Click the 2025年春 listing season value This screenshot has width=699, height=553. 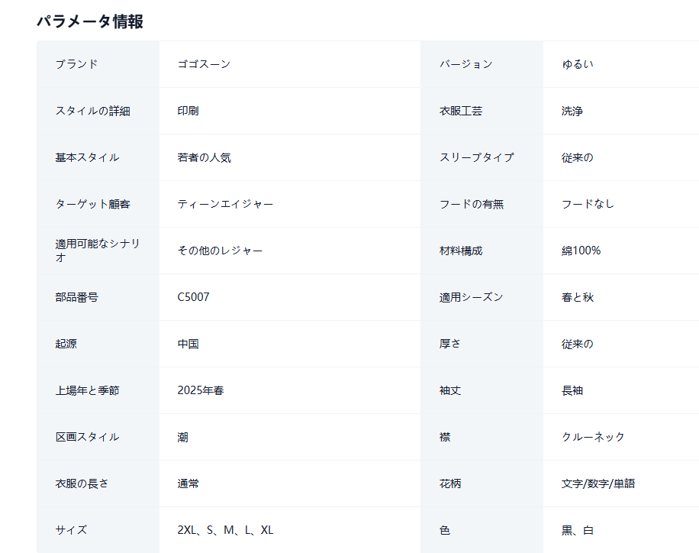[x=200, y=390]
